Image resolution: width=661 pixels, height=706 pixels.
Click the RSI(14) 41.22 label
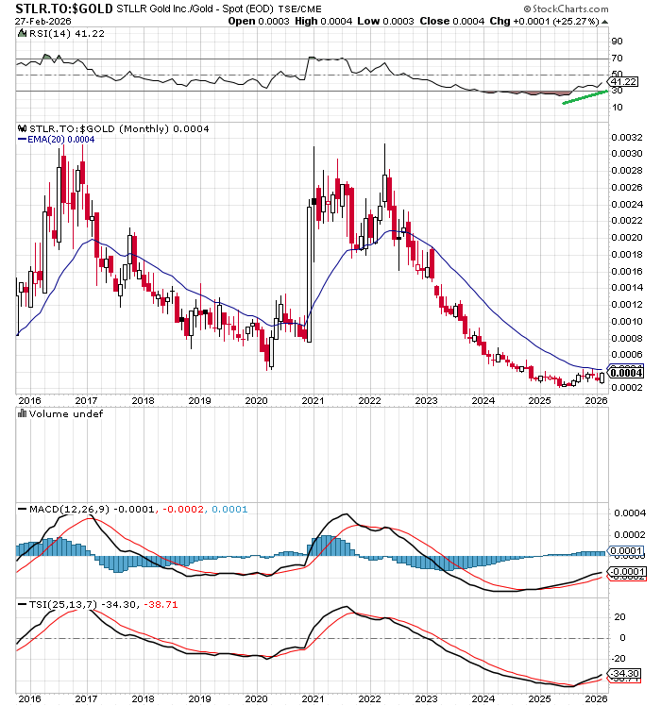(x=67, y=33)
